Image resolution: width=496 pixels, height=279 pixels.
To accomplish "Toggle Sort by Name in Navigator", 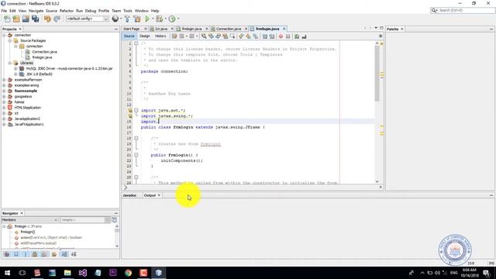I will click(x=64, y=254).
